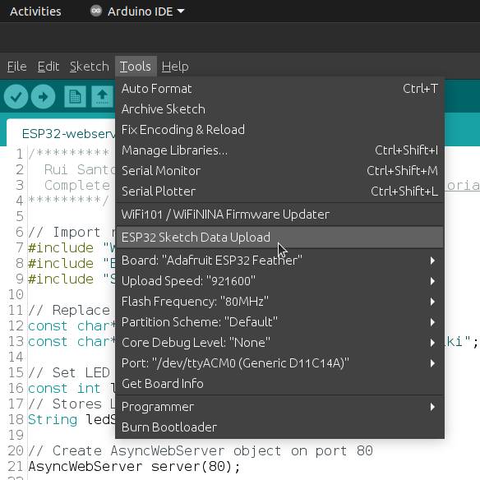Select Fix Encoding & Reload
The height and width of the screenshot is (480, 480).
coord(279,130)
